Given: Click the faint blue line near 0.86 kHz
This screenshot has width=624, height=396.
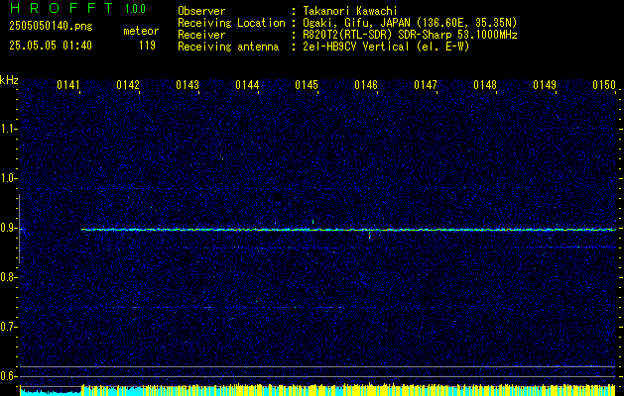Looking at the screenshot, I should [398, 247].
